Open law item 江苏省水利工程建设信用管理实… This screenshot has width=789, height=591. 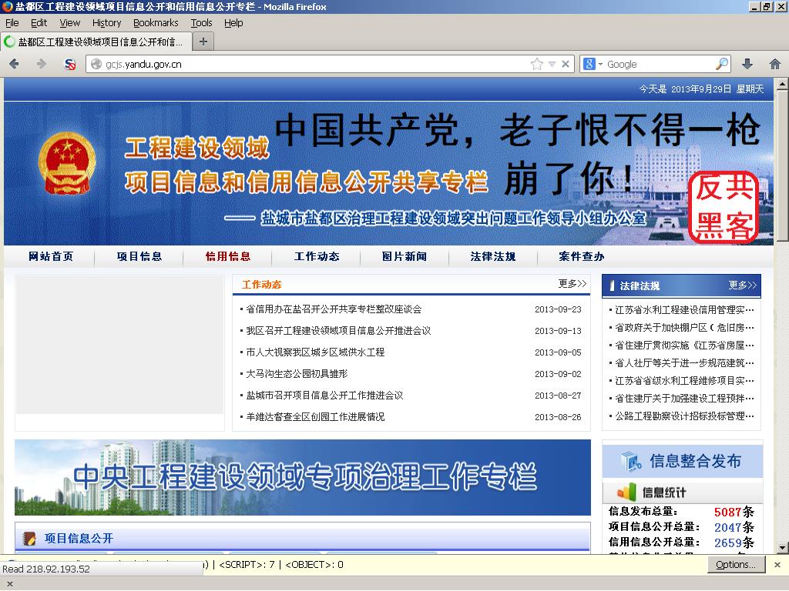coord(684,309)
